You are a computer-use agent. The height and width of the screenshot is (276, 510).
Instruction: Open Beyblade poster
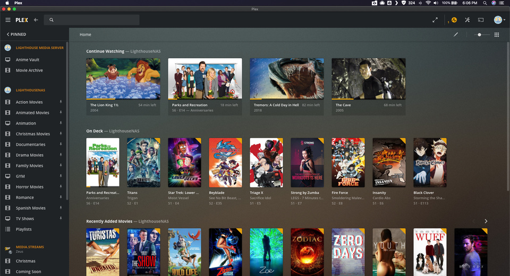point(225,163)
